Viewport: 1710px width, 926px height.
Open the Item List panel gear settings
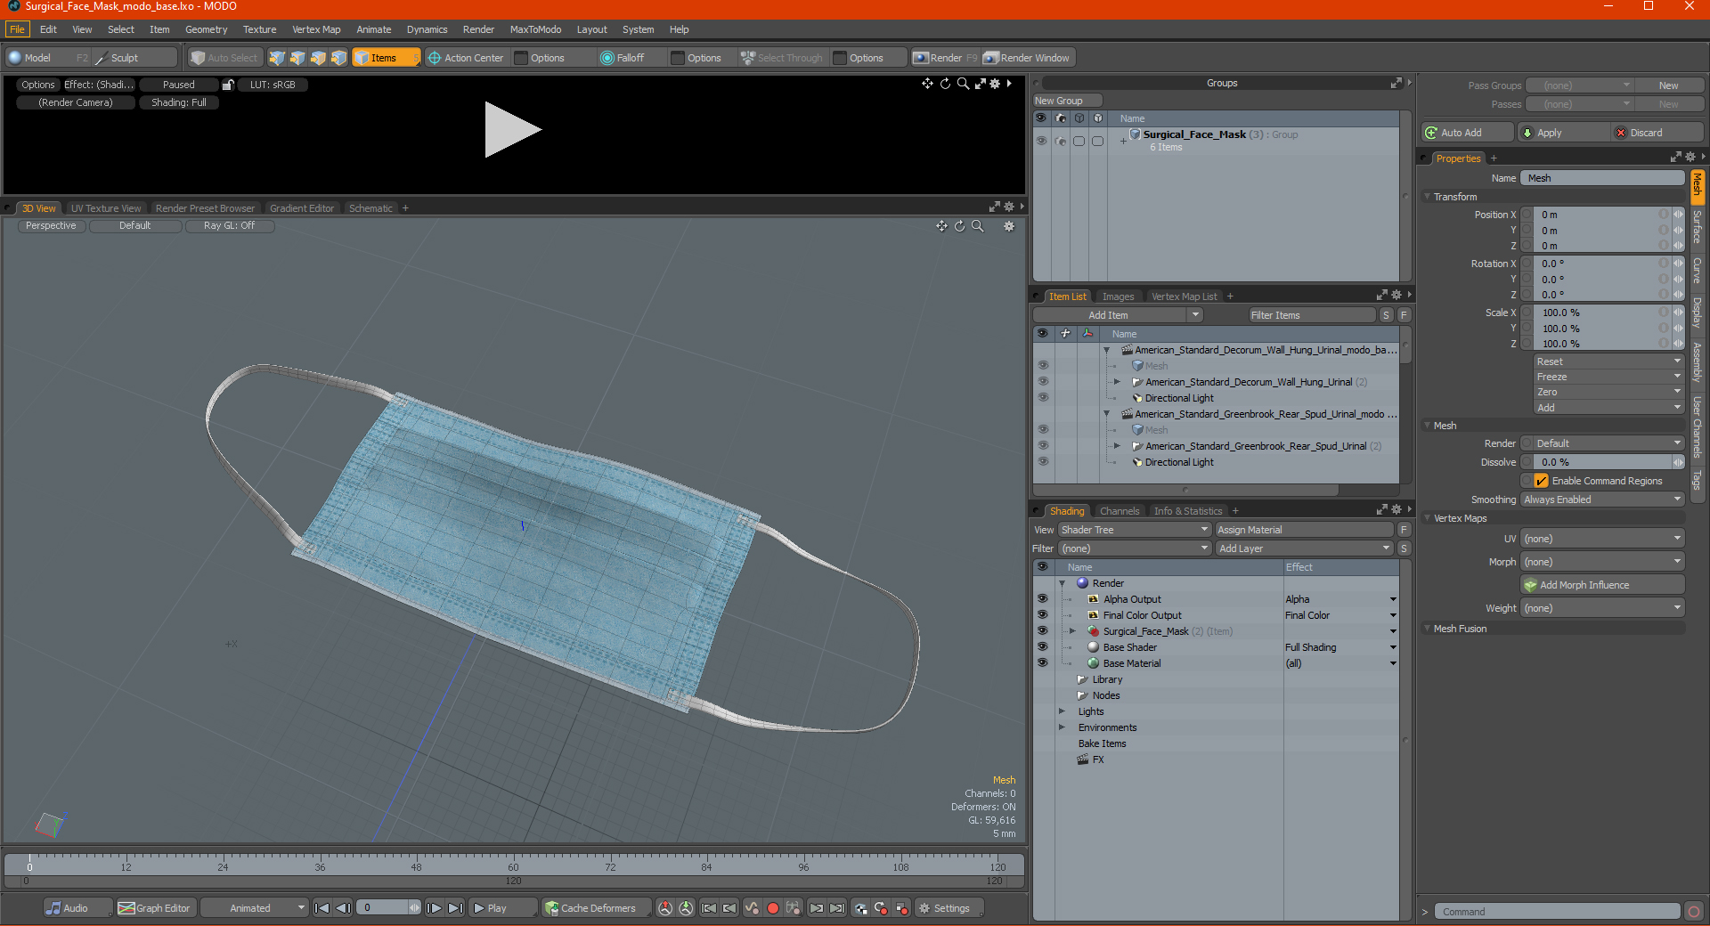pos(1396,296)
